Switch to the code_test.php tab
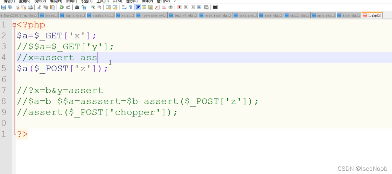This screenshot has width=392, height=174. [x=215, y=15]
